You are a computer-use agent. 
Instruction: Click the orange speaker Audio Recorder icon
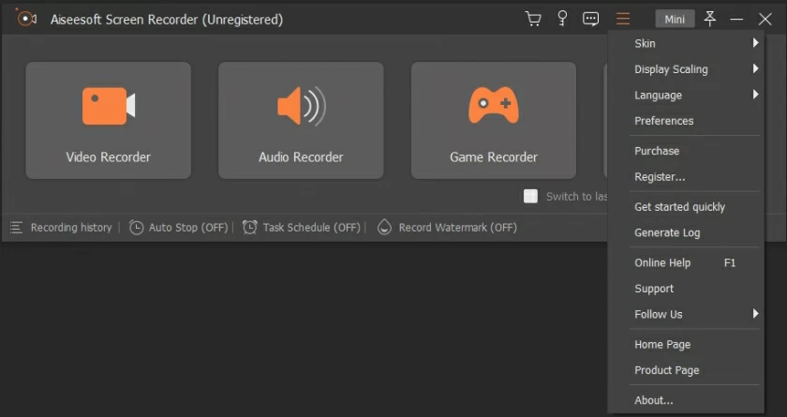tap(301, 106)
